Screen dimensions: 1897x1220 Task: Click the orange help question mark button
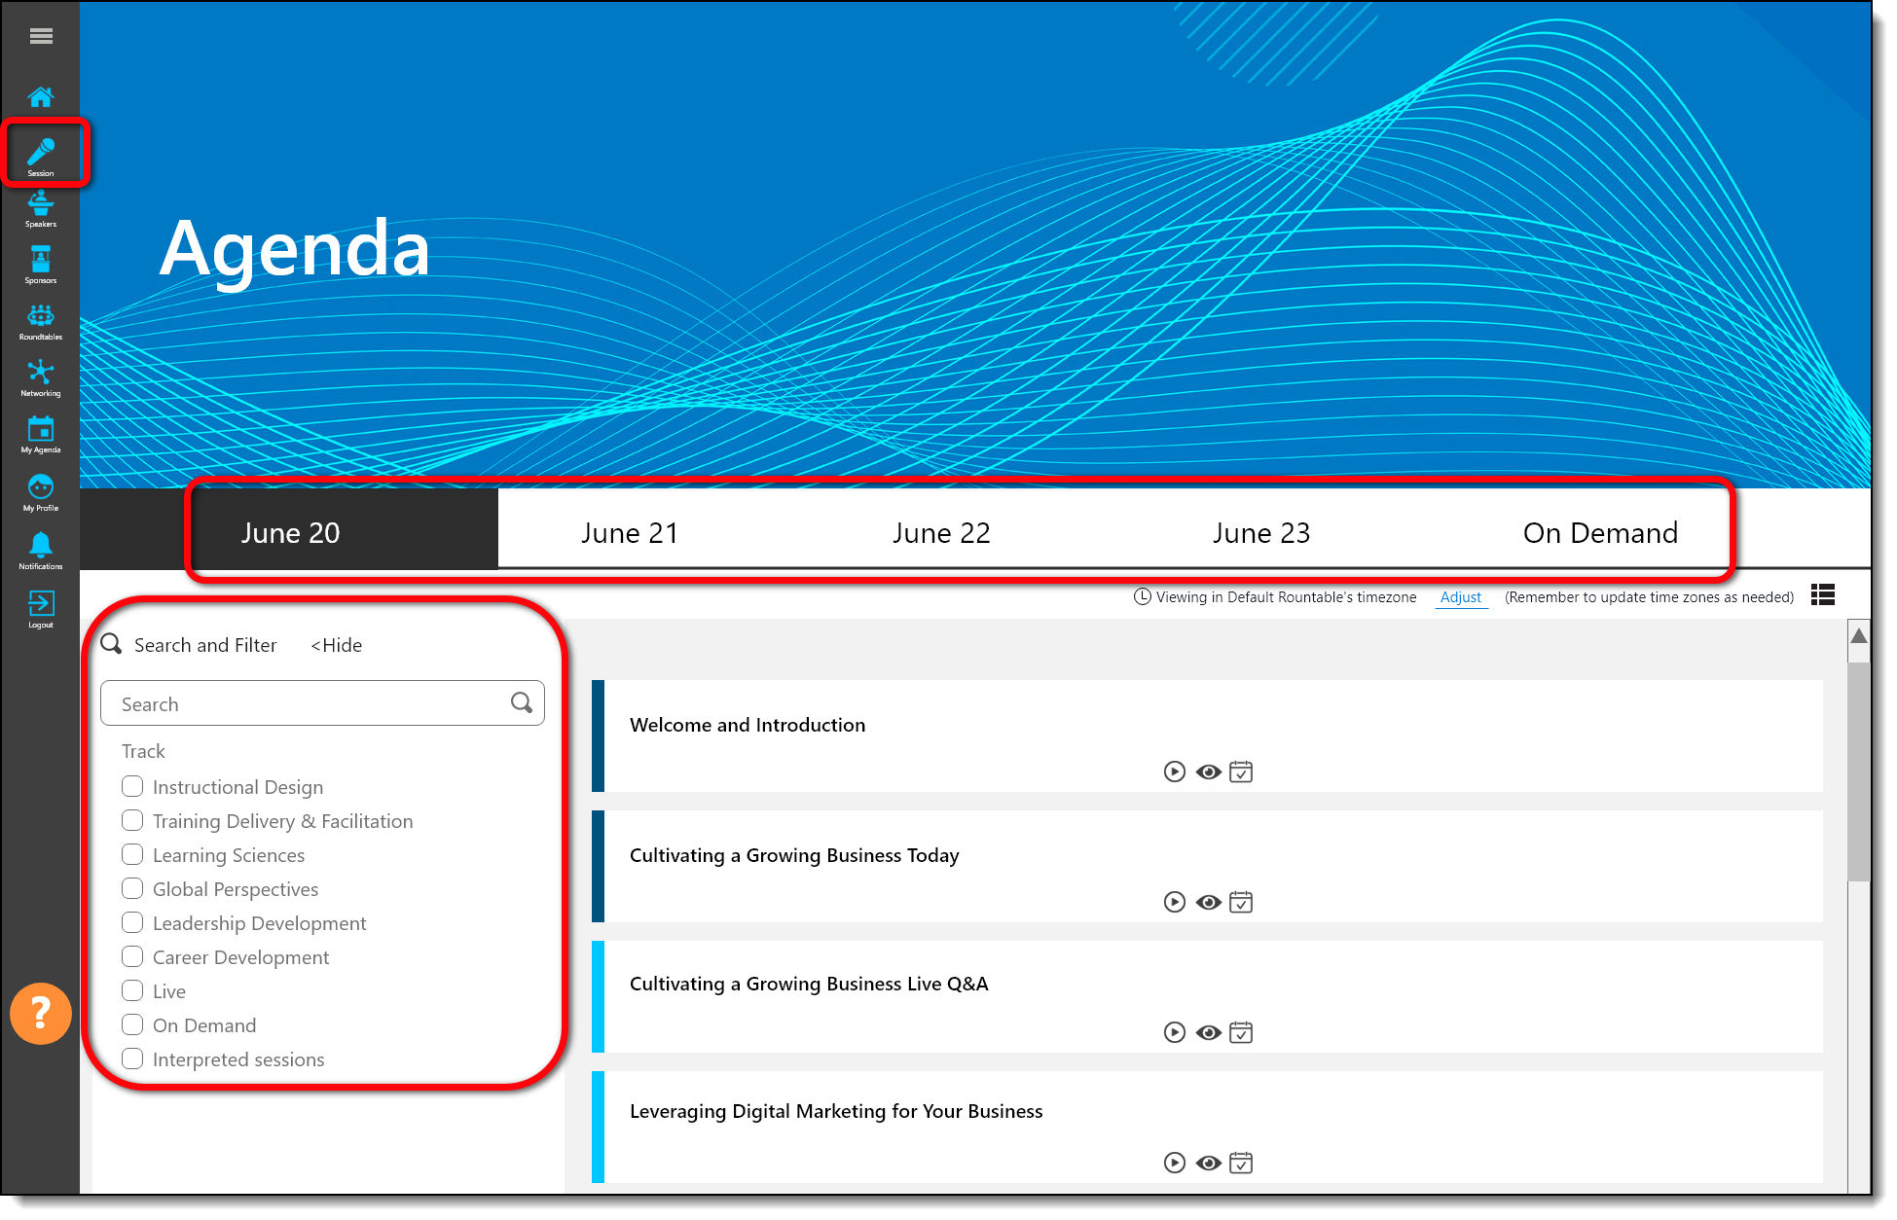(41, 1013)
